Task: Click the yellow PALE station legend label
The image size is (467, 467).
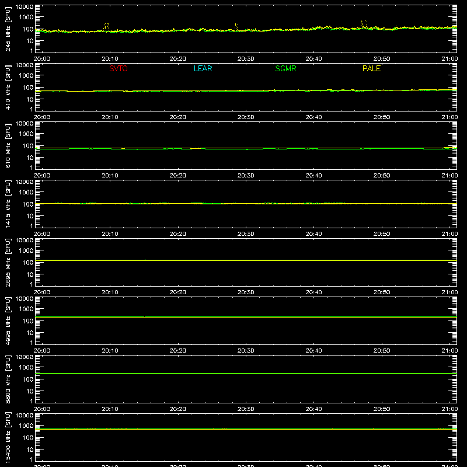Action: (x=371, y=68)
